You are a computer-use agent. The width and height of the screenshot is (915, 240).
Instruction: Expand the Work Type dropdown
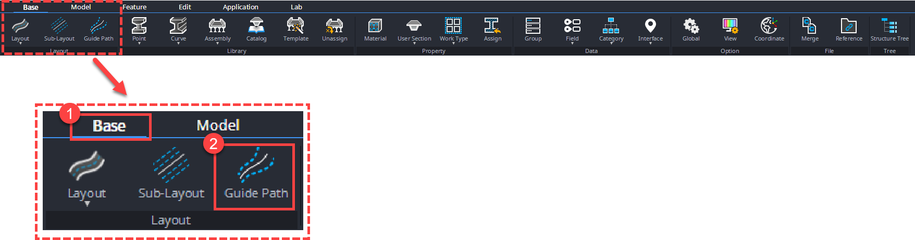pyautogui.click(x=453, y=44)
